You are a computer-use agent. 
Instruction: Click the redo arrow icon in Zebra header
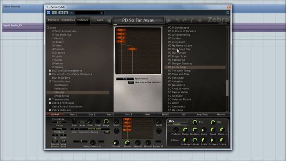click(x=185, y=20)
